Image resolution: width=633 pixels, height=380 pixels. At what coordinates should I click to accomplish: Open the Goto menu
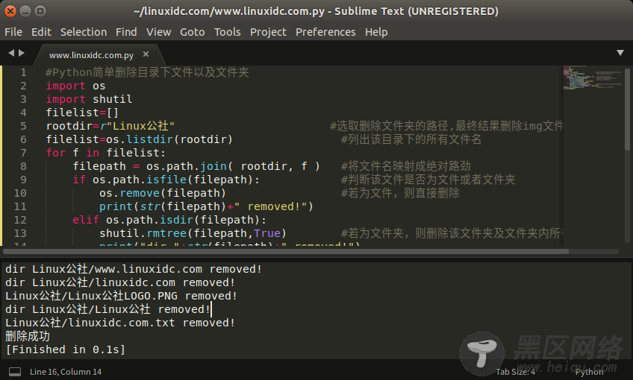click(x=192, y=32)
